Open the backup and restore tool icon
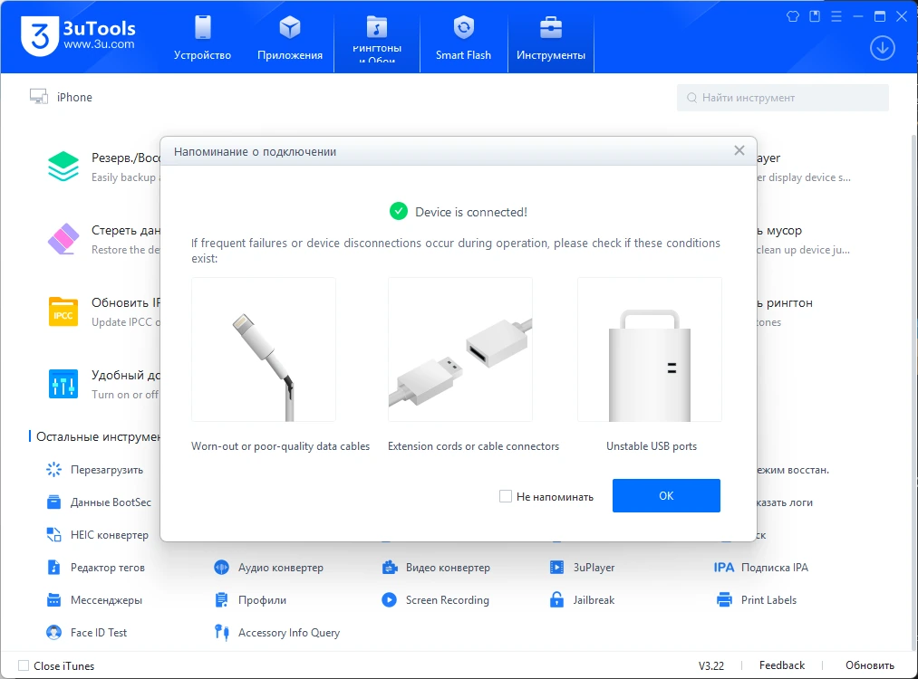 click(63, 167)
